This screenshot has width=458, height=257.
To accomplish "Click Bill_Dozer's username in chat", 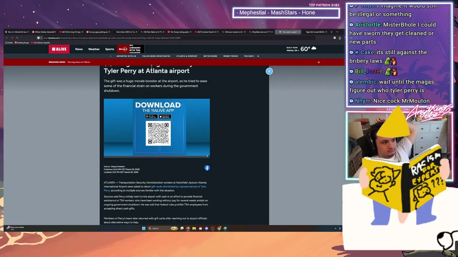I will pos(369,71).
